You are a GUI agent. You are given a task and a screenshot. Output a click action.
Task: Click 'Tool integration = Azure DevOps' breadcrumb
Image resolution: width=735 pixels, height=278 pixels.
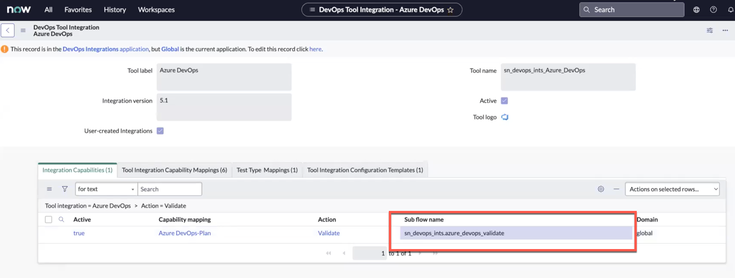[88, 206]
